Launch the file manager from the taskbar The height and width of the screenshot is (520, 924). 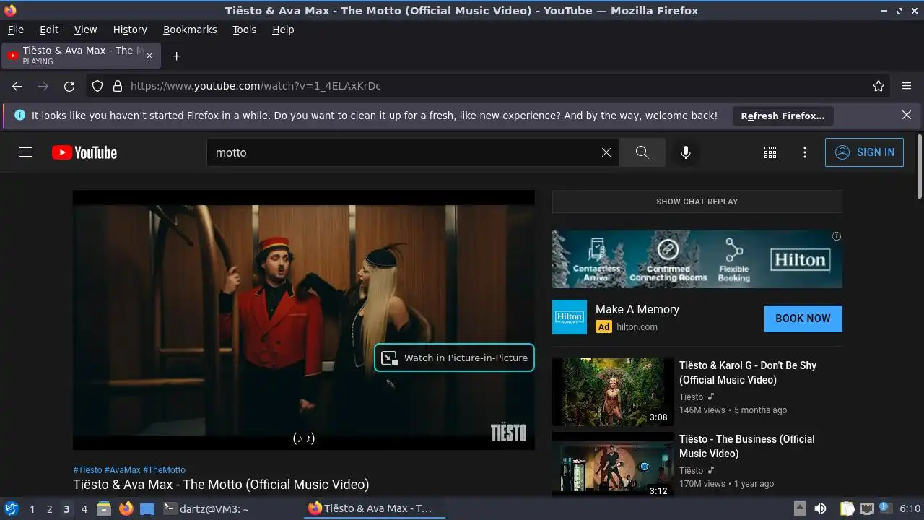(104, 508)
